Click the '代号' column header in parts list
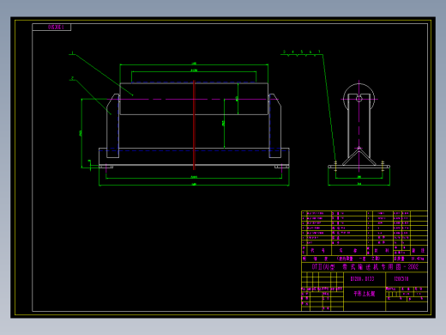Image resolution: width=446 pixels, height=335 pixels. (318, 251)
